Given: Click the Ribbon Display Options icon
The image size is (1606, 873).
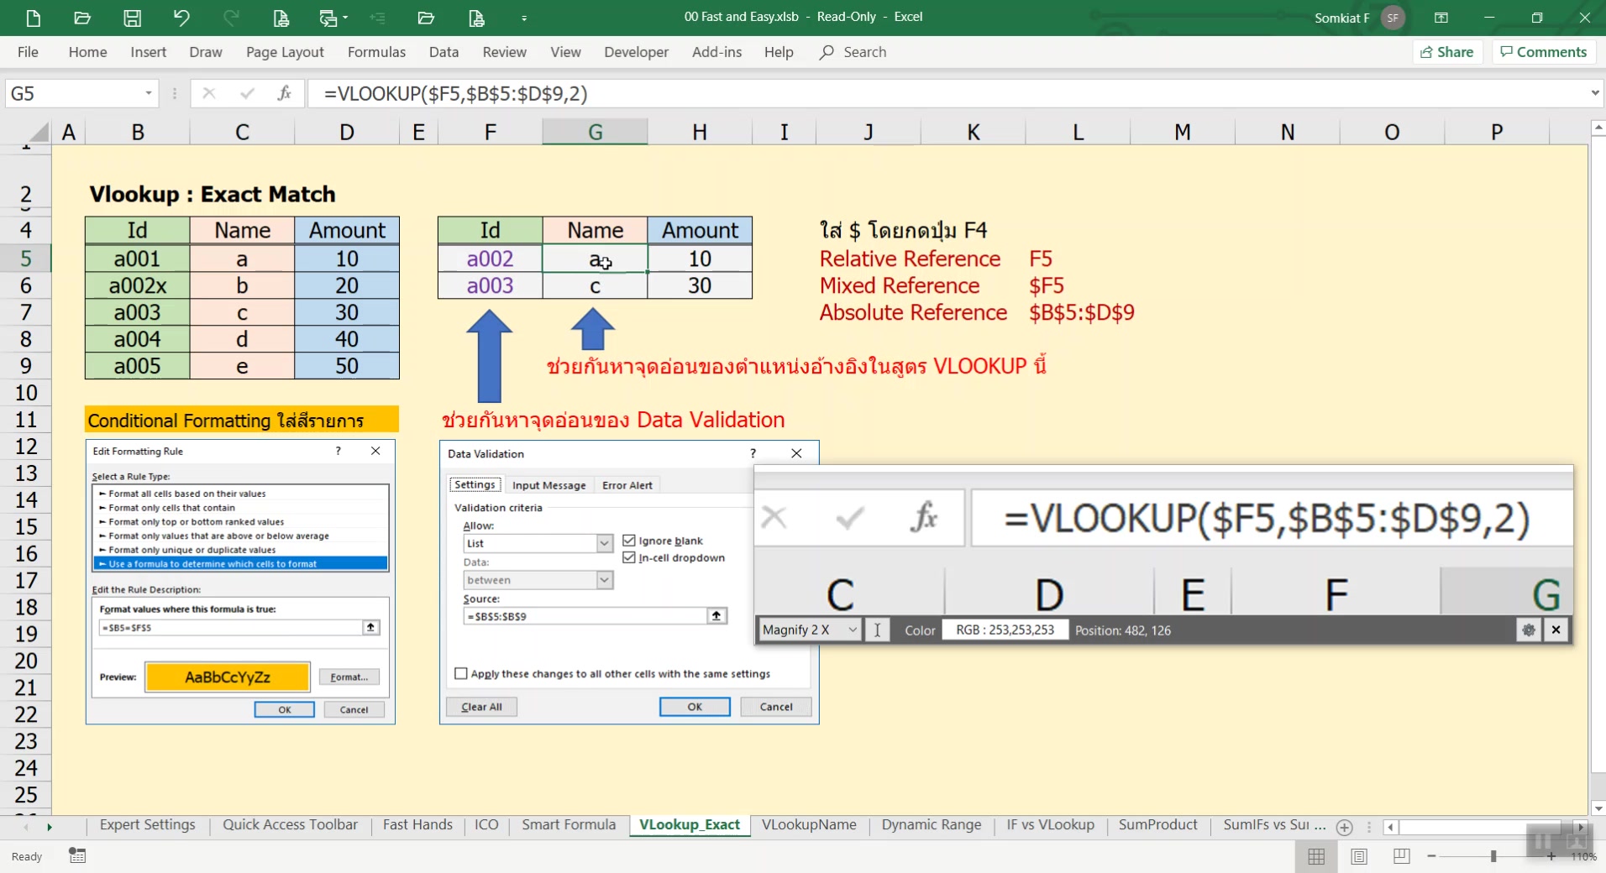Looking at the screenshot, I should tap(1441, 18).
